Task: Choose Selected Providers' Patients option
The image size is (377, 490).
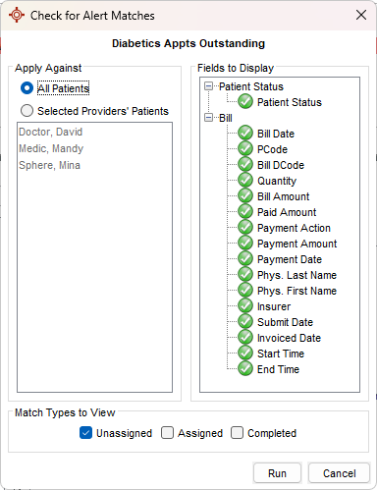Action: pos(27,111)
